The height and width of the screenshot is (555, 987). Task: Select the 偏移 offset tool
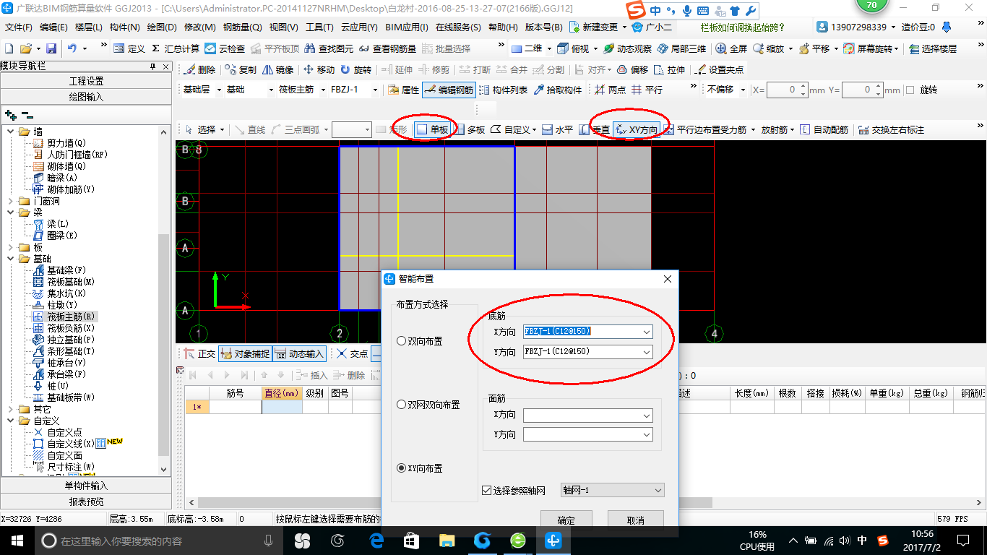(633, 69)
